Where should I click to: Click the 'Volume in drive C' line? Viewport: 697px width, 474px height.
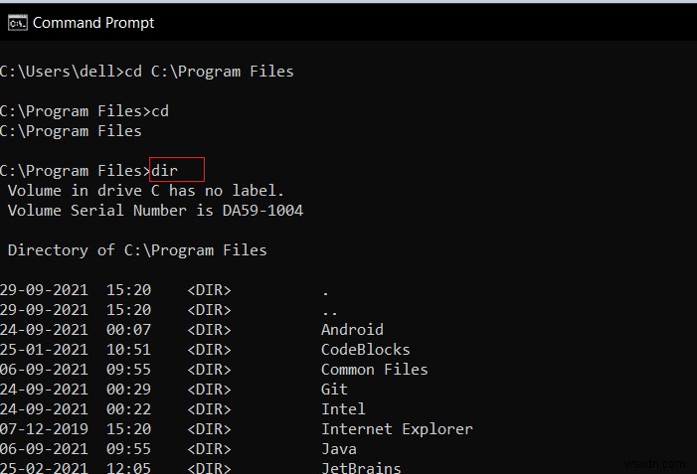tap(145, 191)
